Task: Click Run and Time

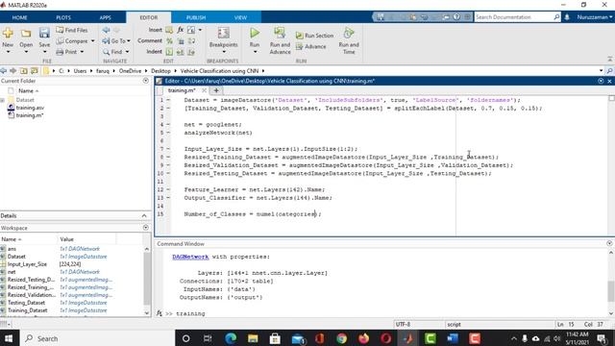Action: point(349,40)
